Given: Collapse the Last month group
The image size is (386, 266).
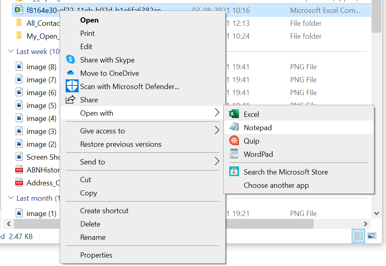Looking at the screenshot, I should tap(10, 198).
